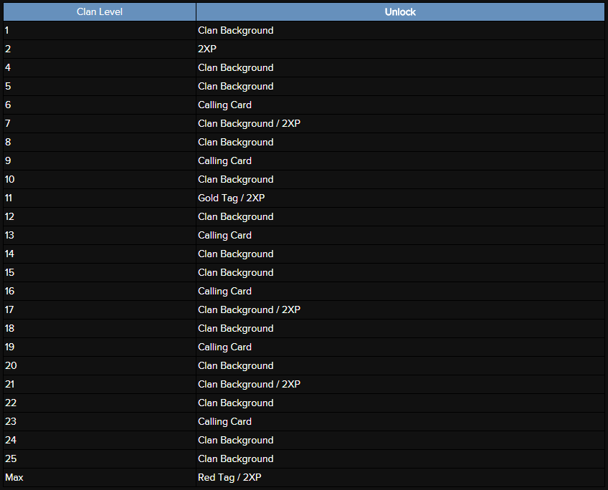Click the Clan Level column header
This screenshot has width=608, height=490.
(100, 11)
